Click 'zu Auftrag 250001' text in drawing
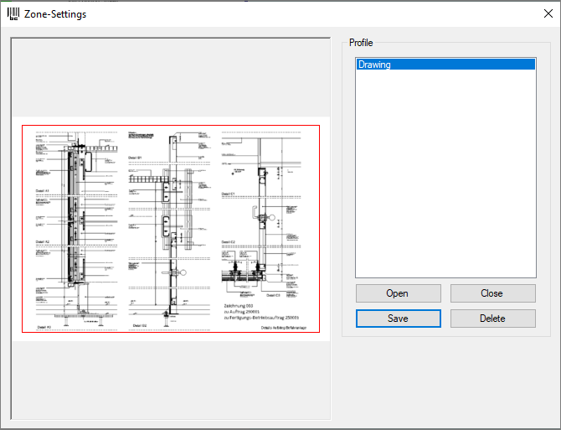This screenshot has height=430, width=561. pos(241,312)
